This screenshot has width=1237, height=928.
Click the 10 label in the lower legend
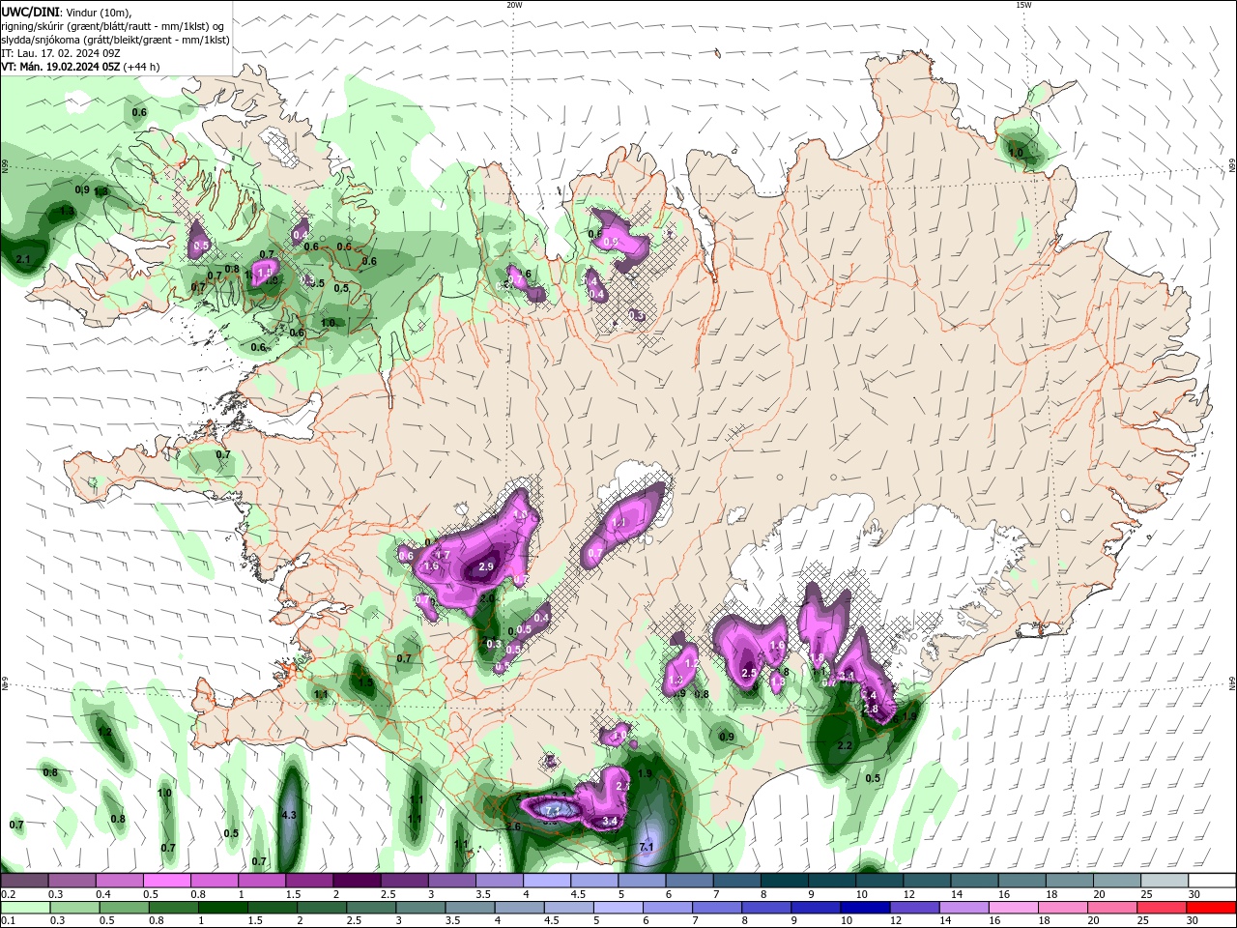[847, 921]
